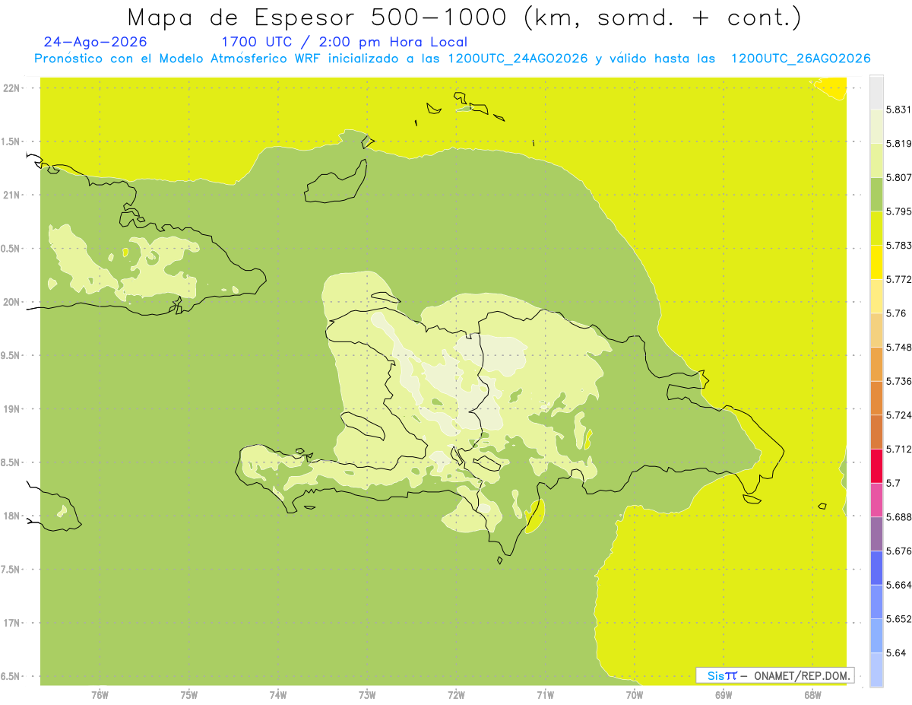Click the legend value 5.831

click(x=899, y=110)
